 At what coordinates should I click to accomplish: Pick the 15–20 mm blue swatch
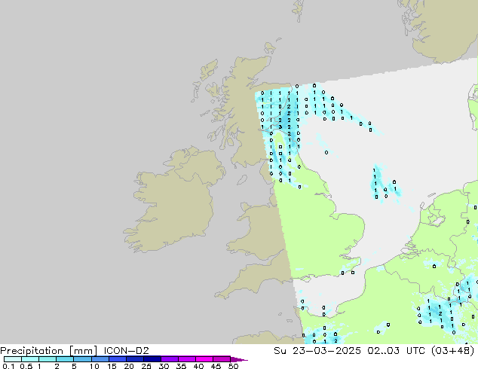[x=117, y=359]
